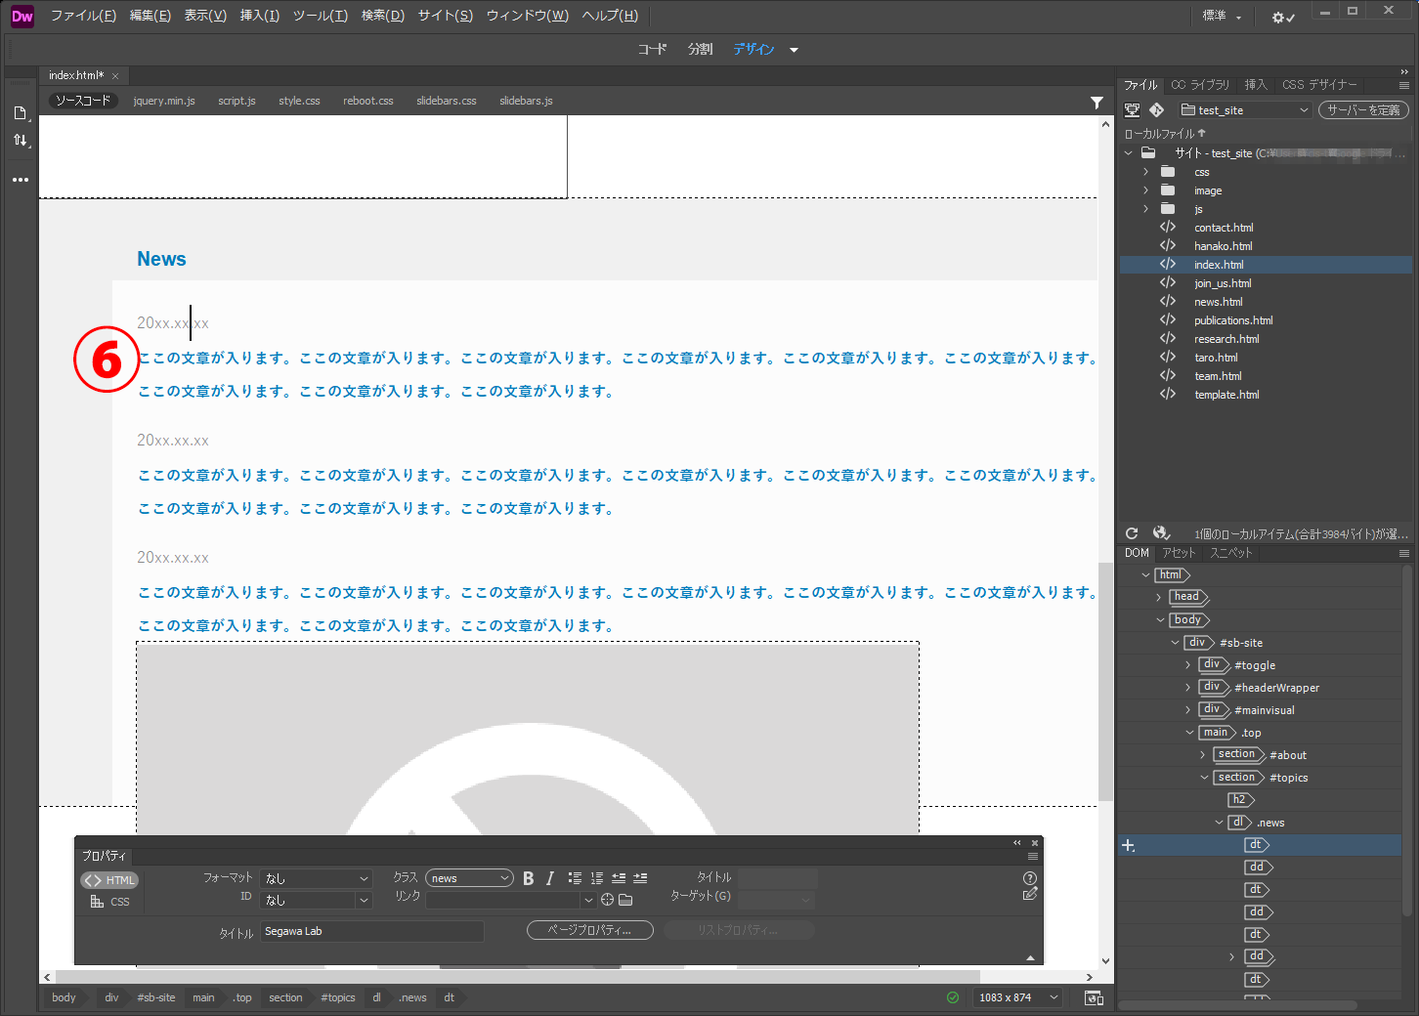Viewport: 1419px width, 1016px height.
Task: Click the green no-errors check icon
Action: [953, 997]
